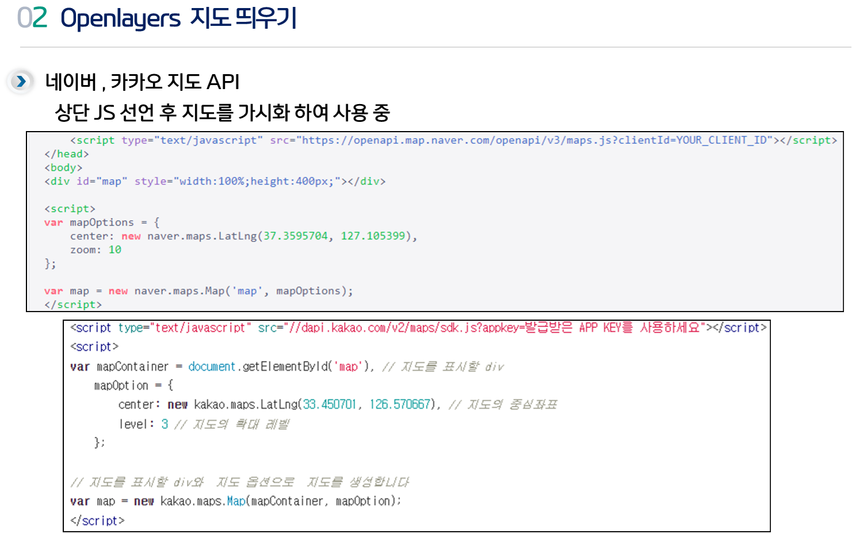Click the opening '<script>' line in Kakao code
The image size is (852, 534).
[94, 347]
